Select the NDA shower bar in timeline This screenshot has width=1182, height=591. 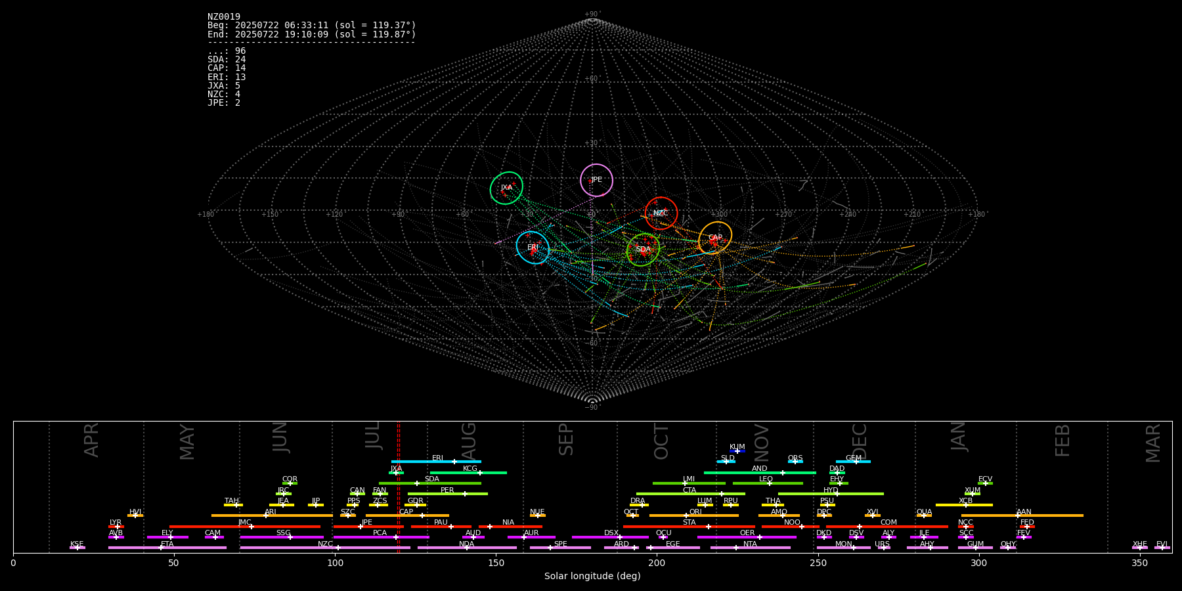(467, 548)
